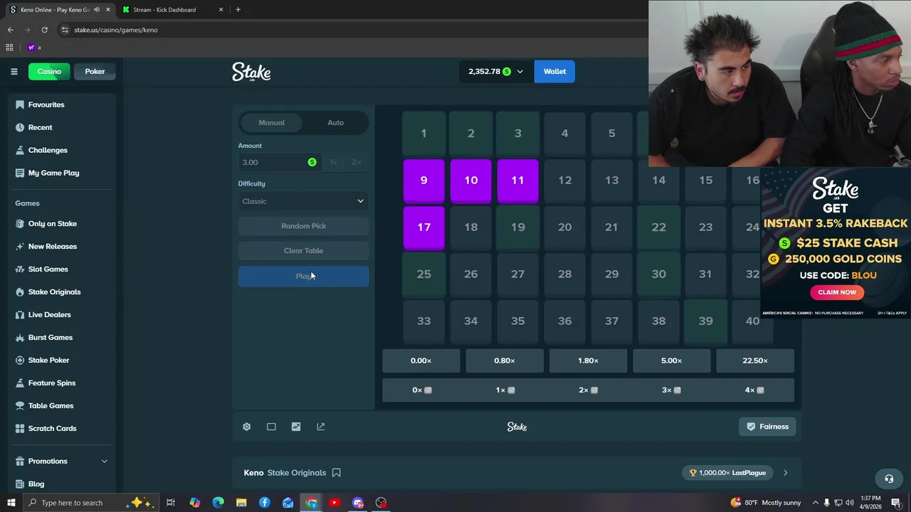Click the Live Dealers icon

tap(20, 314)
